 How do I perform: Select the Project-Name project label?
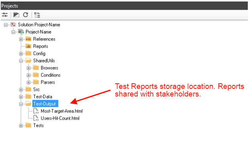pos(38,32)
